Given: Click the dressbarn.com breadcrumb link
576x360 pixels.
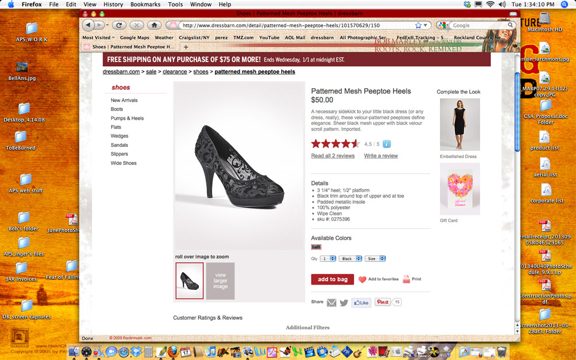Looking at the screenshot, I should (121, 71).
